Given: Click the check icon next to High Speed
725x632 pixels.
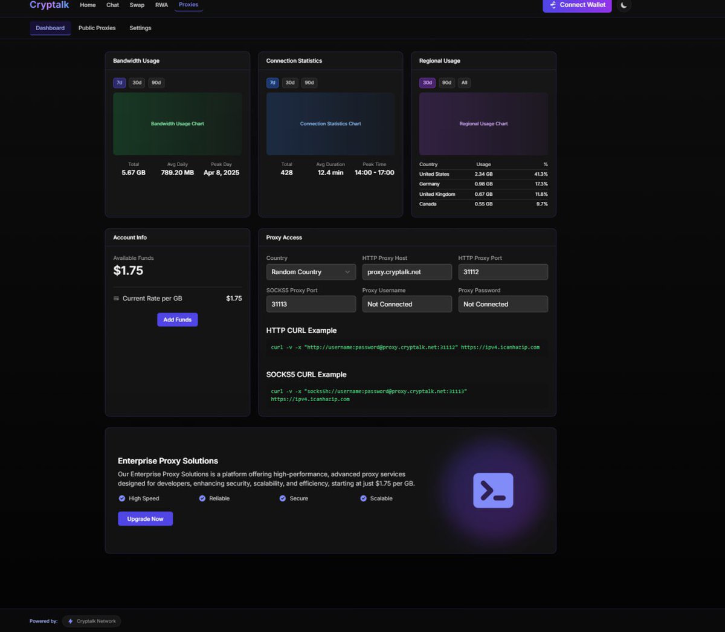Looking at the screenshot, I should [122, 498].
